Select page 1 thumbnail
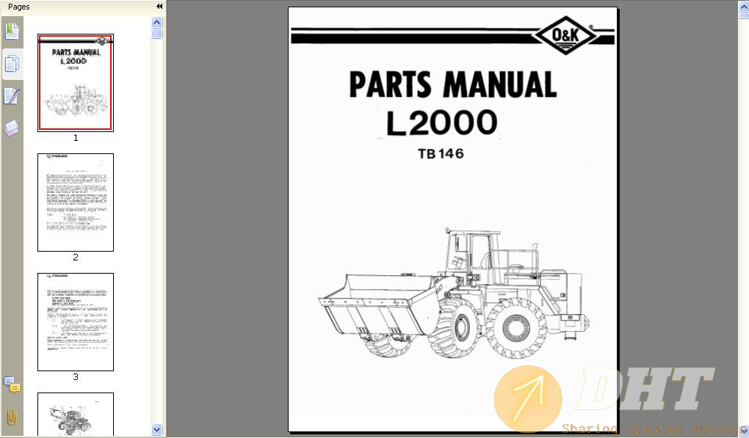This screenshot has height=438, width=749. [x=76, y=83]
